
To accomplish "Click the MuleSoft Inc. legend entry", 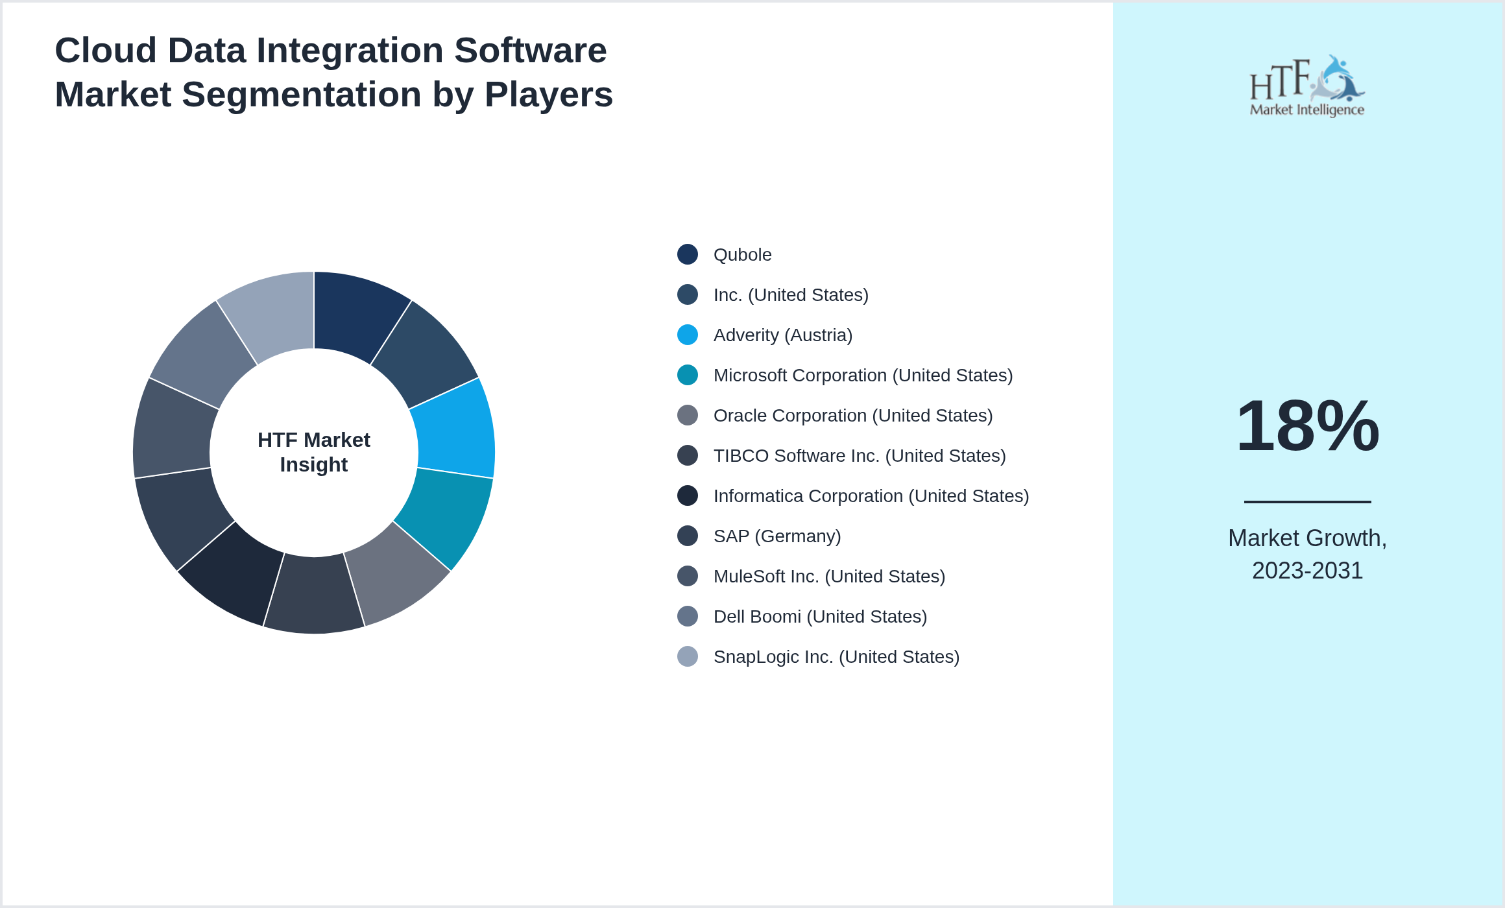I will point(828,576).
